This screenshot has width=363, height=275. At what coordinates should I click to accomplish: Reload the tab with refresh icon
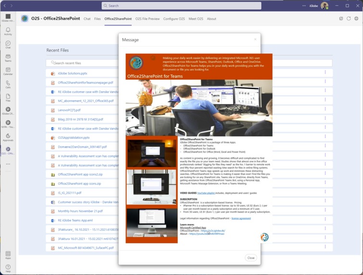click(349, 19)
